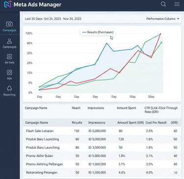Open the Ads sidebar icon
Viewport: 184px width, 179px height.
(x=9, y=72)
